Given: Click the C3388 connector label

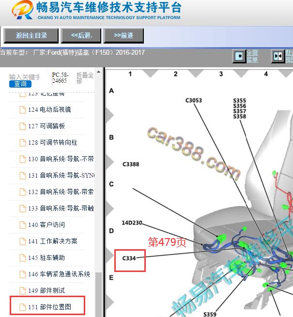Looking at the screenshot, I should pyautogui.click(x=131, y=164).
